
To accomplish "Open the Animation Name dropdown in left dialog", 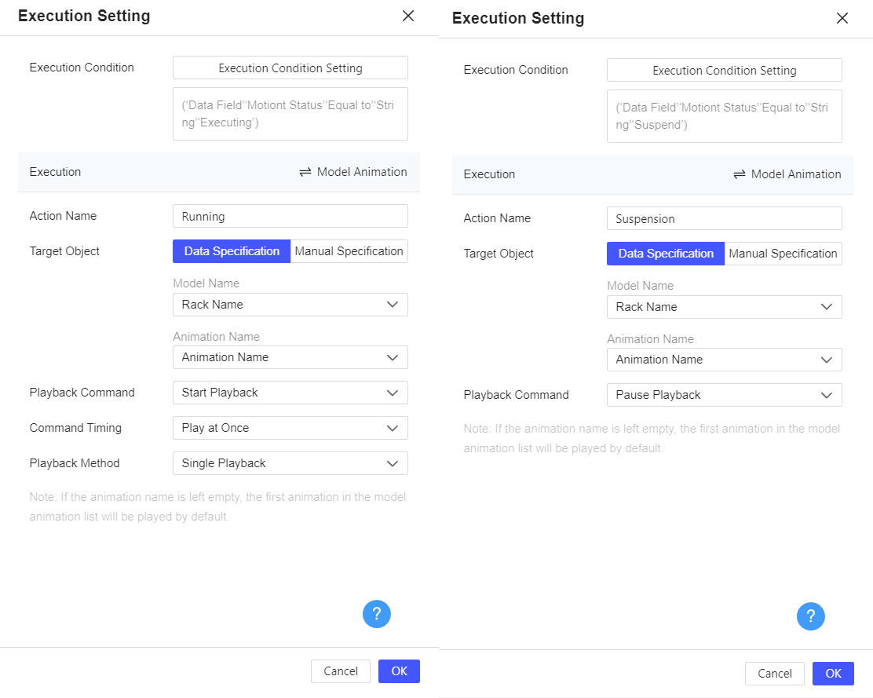I will point(290,357).
